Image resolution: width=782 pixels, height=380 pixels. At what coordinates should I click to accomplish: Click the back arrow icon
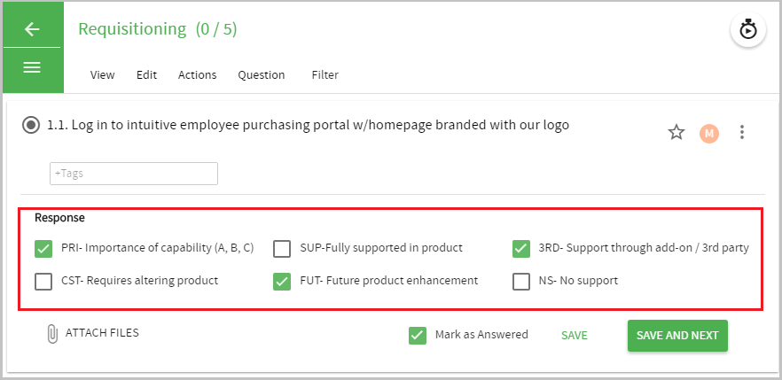coord(32,29)
